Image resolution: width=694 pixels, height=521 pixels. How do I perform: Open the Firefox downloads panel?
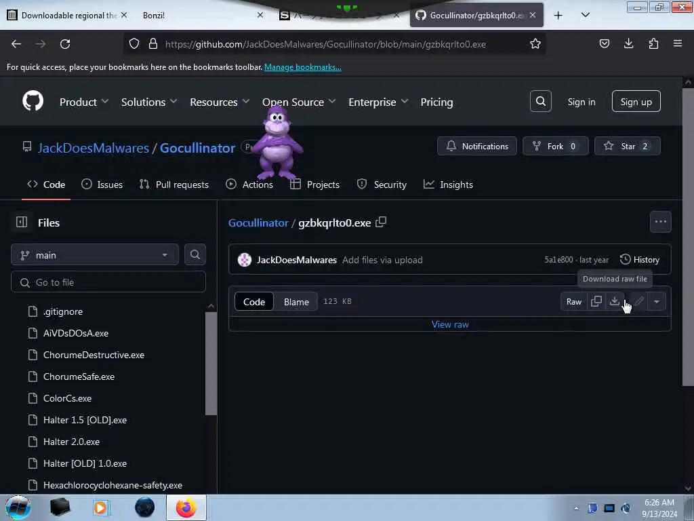click(628, 43)
